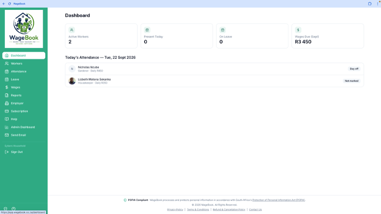Click the Present Today card icon
381x214 pixels.
pos(147,30)
